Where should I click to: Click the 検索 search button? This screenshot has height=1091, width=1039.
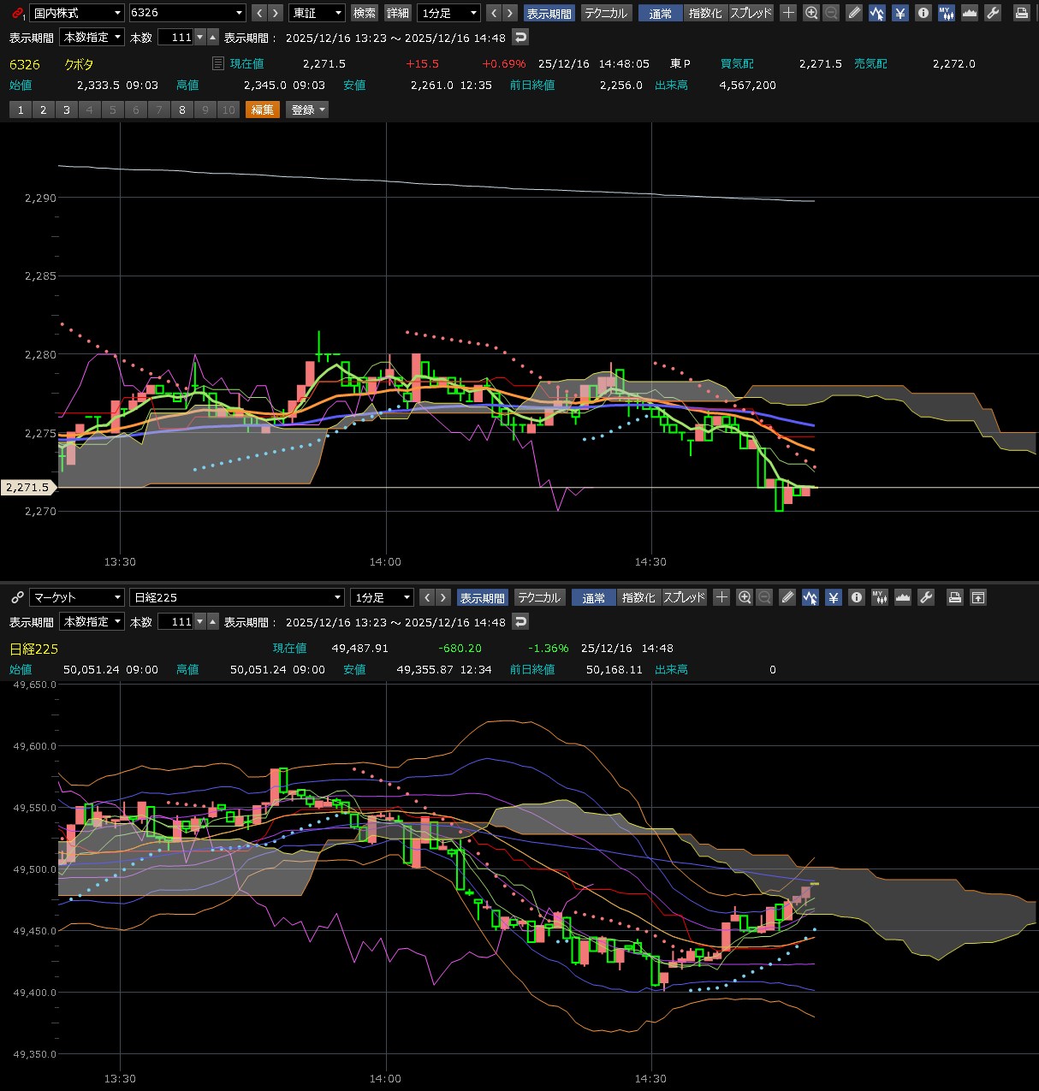pos(365,13)
